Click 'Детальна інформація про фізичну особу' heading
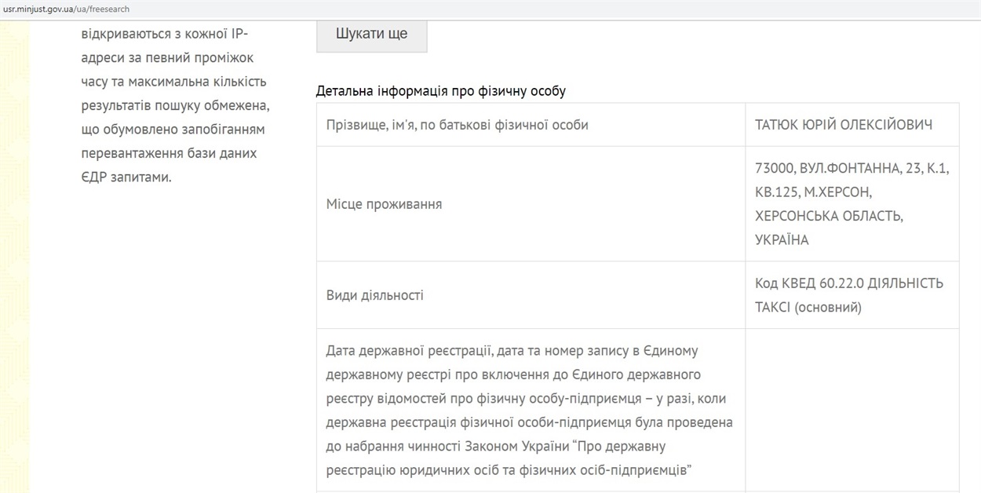981x493 pixels. point(440,91)
